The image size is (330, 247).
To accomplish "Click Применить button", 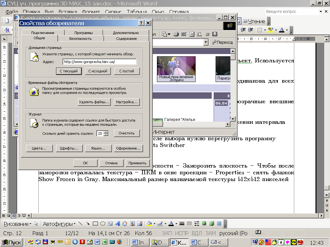I will 137,163.
